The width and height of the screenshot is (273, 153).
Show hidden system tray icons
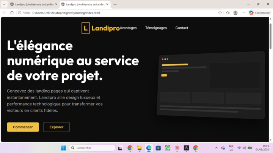point(216,148)
